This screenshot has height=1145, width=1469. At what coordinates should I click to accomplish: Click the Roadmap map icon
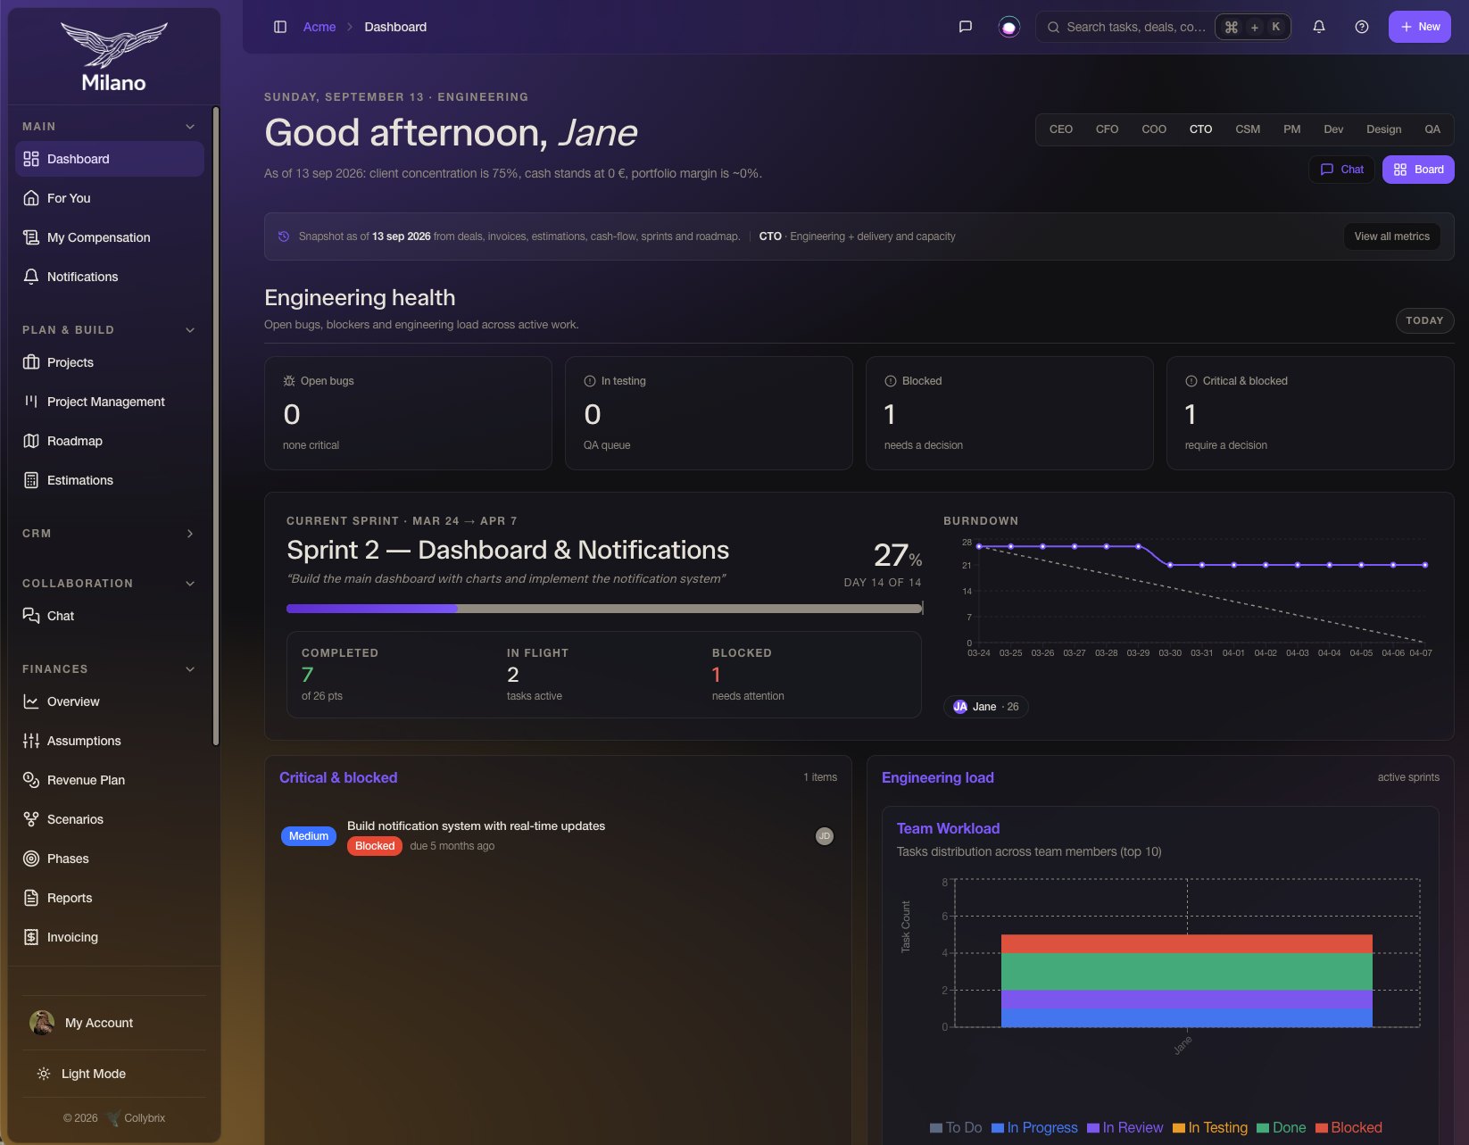pos(31,441)
